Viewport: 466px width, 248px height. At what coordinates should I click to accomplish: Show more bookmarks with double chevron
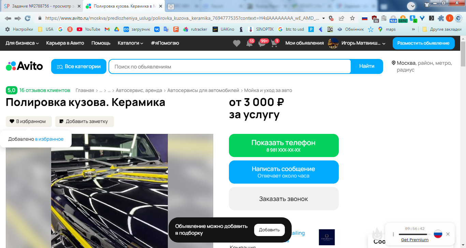pos(413,29)
